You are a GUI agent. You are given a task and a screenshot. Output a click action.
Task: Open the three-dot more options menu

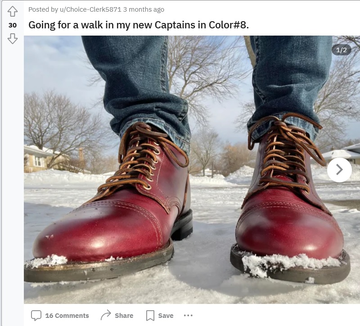(188, 316)
